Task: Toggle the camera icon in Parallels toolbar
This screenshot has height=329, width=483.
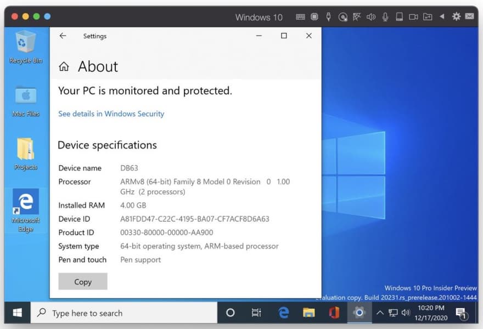Action: [413, 17]
